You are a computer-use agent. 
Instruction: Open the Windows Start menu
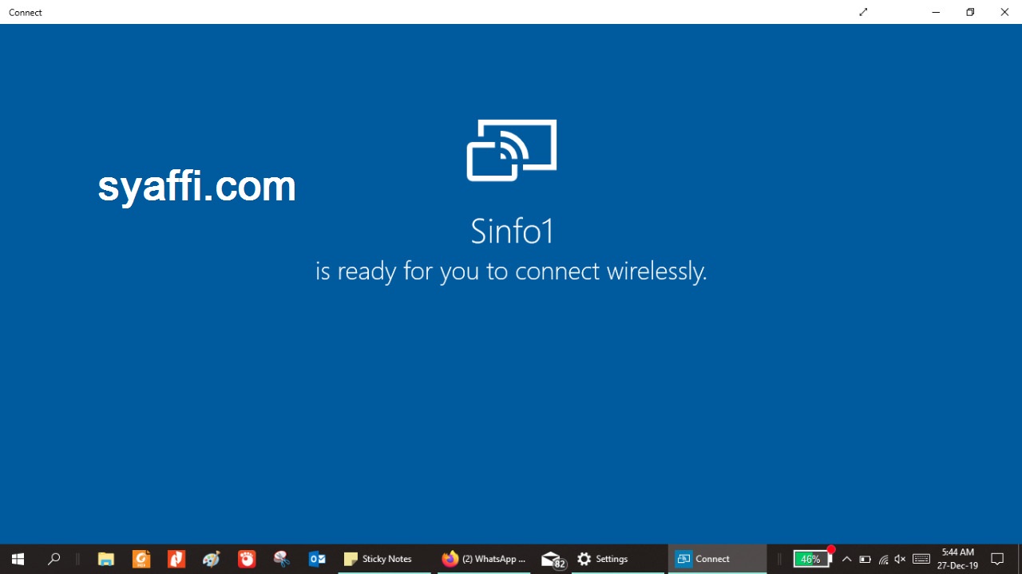18,559
